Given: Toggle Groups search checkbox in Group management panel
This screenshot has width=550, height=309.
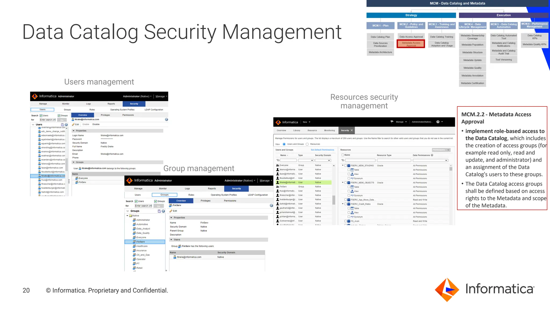Looking at the screenshot, I should pos(155,201).
